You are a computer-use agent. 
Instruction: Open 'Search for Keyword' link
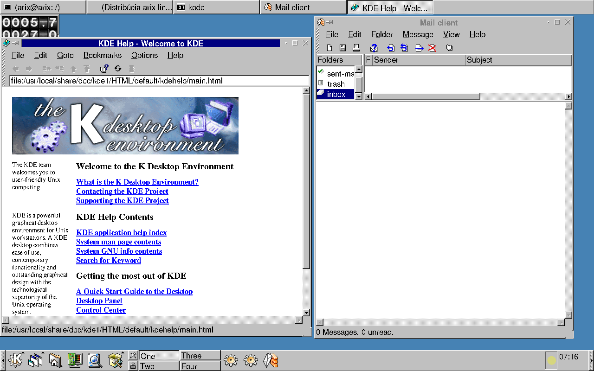point(109,261)
